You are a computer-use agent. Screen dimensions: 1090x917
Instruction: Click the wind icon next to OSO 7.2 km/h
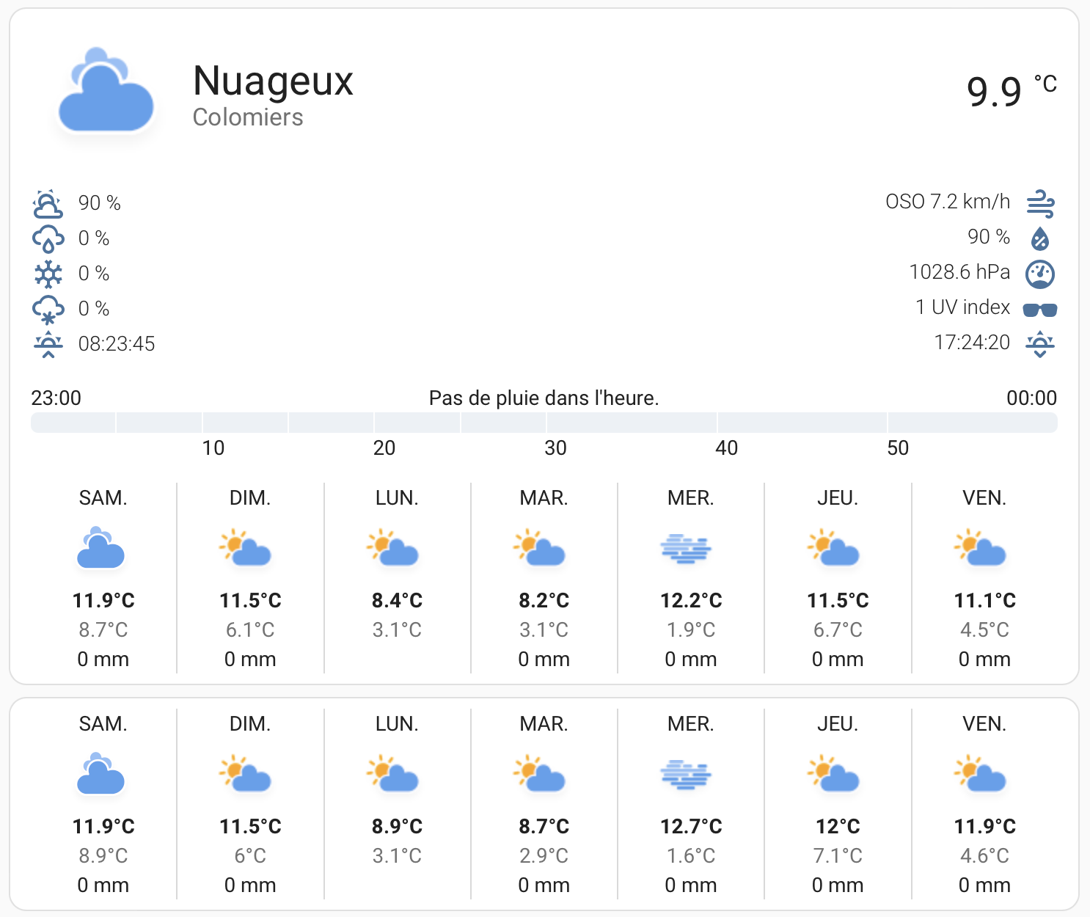[1040, 203]
